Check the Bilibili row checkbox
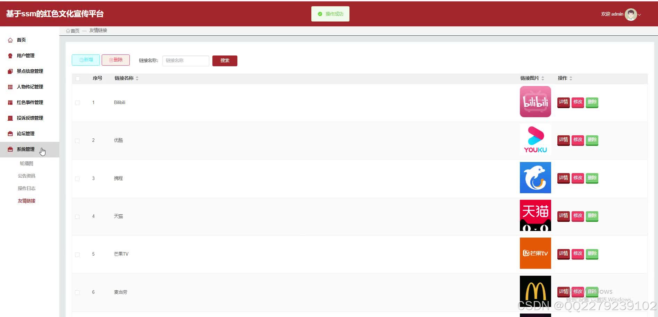The height and width of the screenshot is (317, 658). coord(77,103)
